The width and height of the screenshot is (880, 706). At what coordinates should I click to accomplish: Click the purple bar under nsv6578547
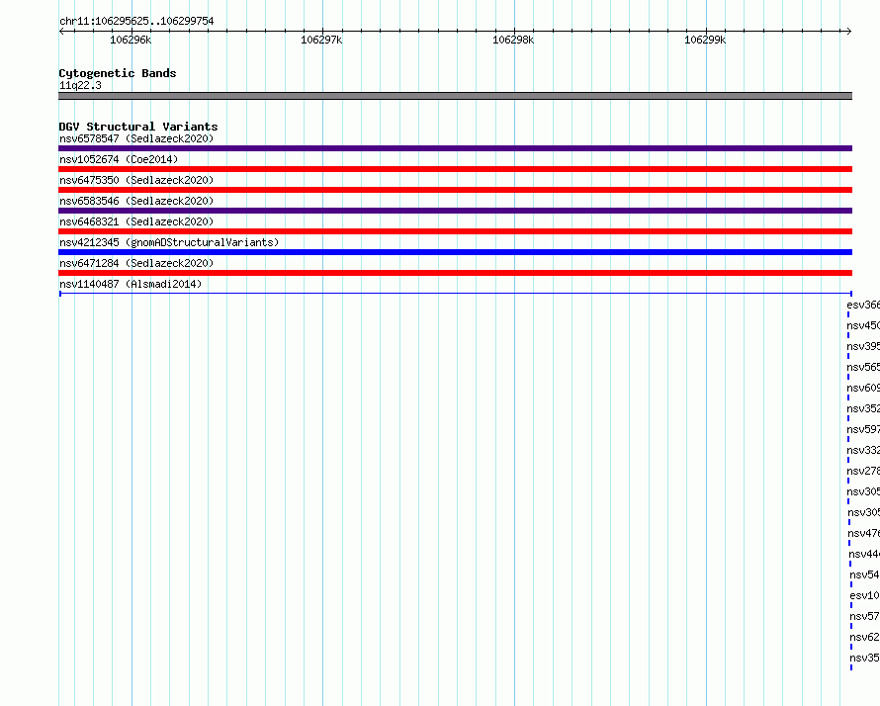coord(455,148)
